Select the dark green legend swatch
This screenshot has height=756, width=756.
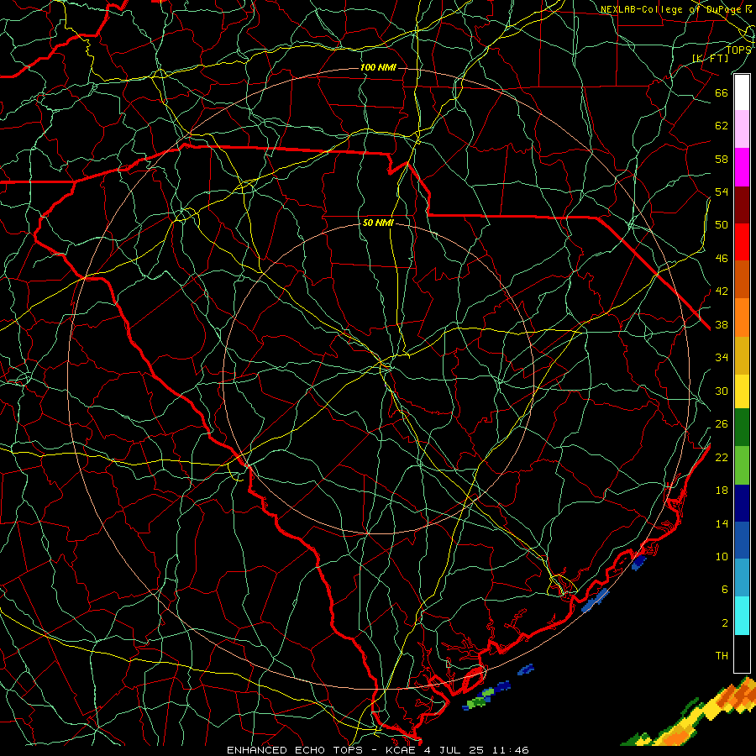click(742, 428)
